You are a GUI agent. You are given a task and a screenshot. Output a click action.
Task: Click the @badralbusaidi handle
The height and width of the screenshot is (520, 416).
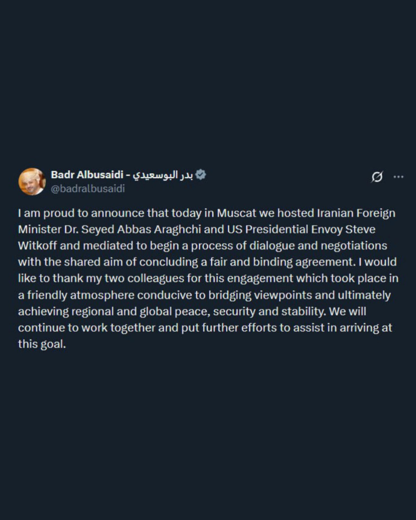pos(88,188)
